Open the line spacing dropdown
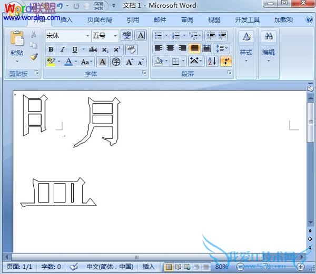The width and height of the screenshot is (316, 274). [x=222, y=48]
